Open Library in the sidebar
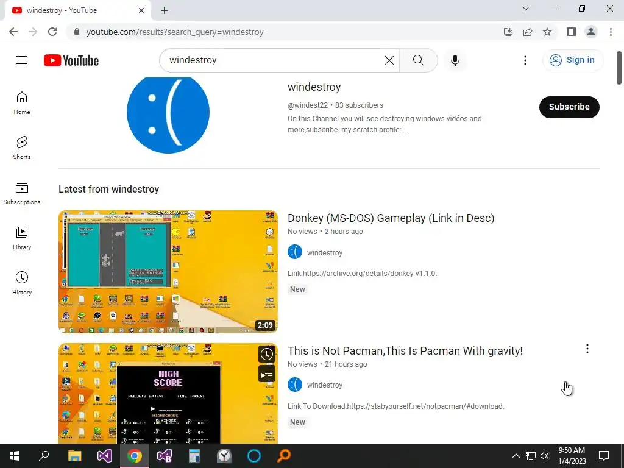624x468 pixels. (x=22, y=238)
